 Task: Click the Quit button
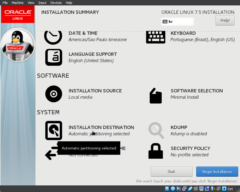(171, 172)
